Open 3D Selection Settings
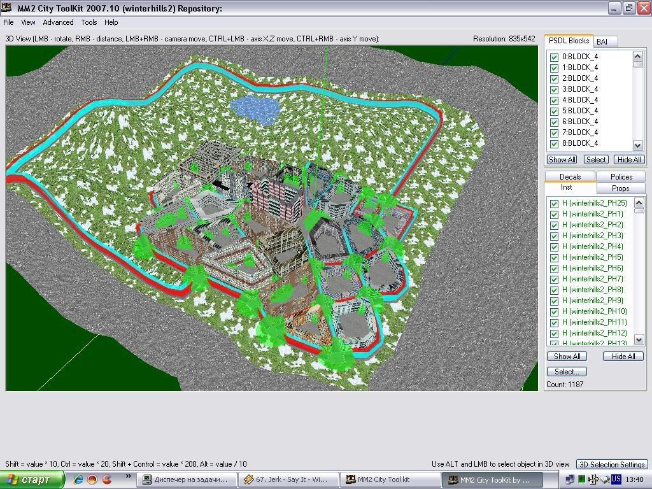Viewport: 652px width, 489px height. [x=611, y=464]
